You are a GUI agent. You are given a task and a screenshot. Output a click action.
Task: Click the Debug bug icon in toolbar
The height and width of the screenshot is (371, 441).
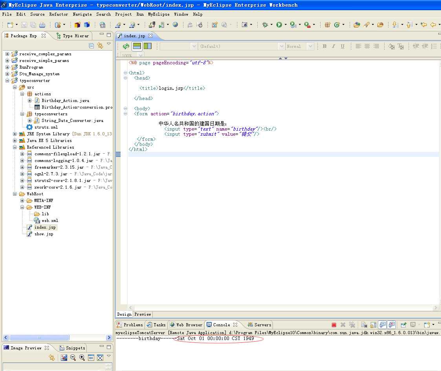(265, 25)
